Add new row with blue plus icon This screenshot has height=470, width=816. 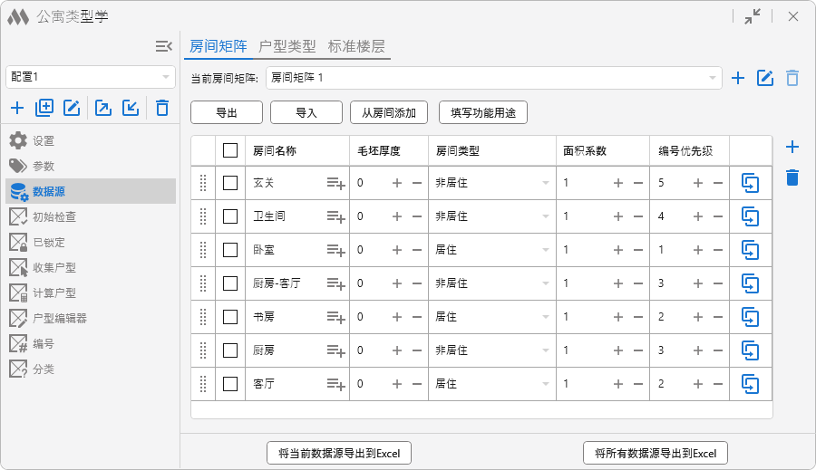[x=792, y=147]
